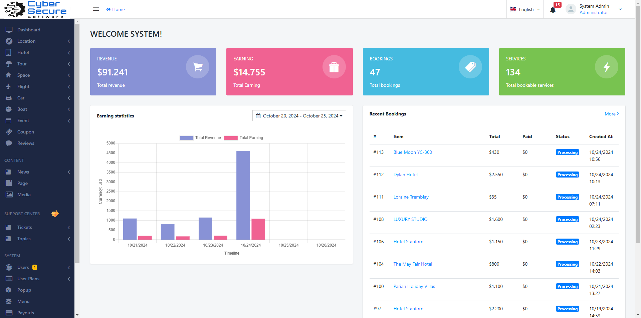Click the Bookings tag icon

click(470, 67)
